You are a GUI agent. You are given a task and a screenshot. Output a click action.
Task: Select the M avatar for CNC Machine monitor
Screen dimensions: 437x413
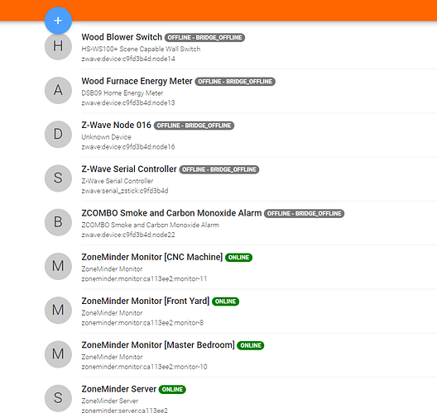tap(58, 266)
